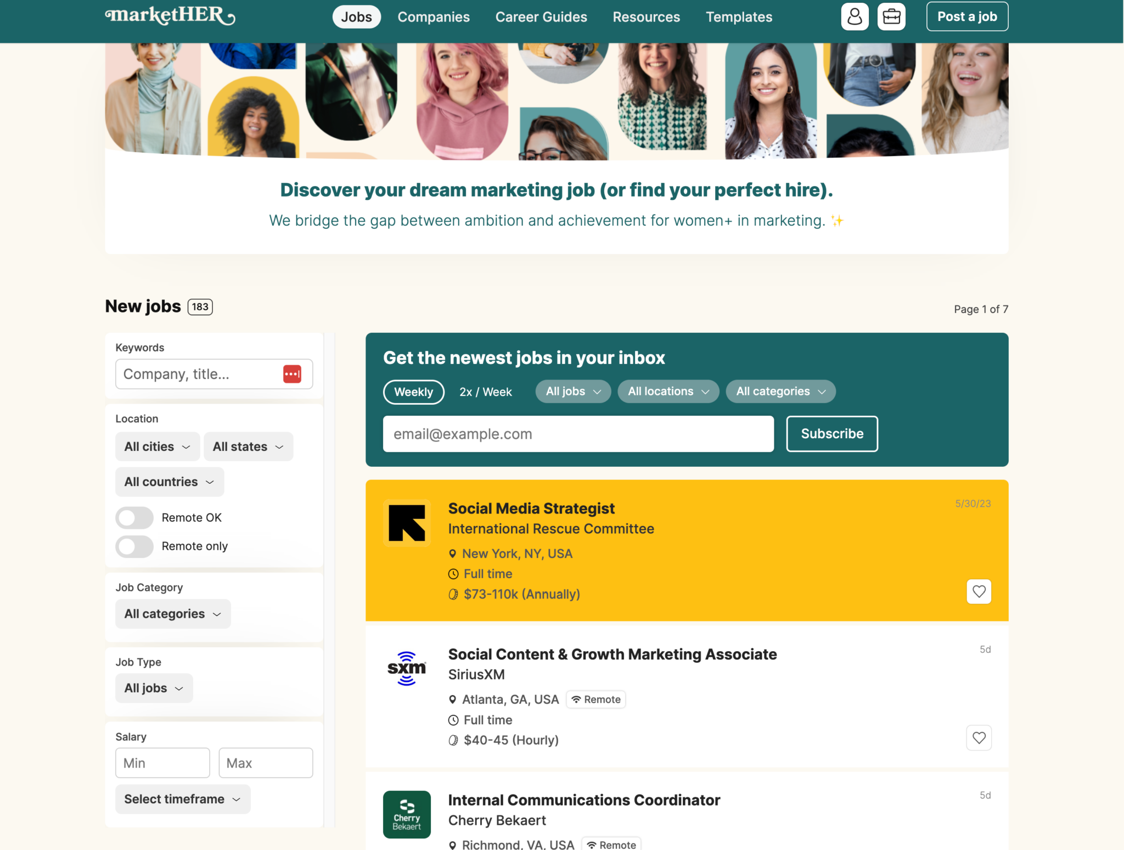Click International Rescue Committee company name
Image resolution: width=1124 pixels, height=850 pixels.
tap(551, 529)
